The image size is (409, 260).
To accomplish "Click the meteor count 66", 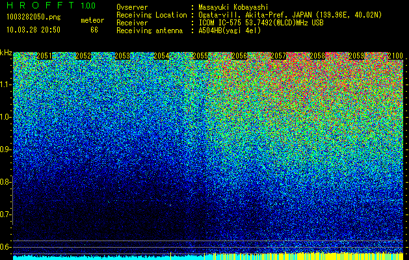I will click(94, 30).
